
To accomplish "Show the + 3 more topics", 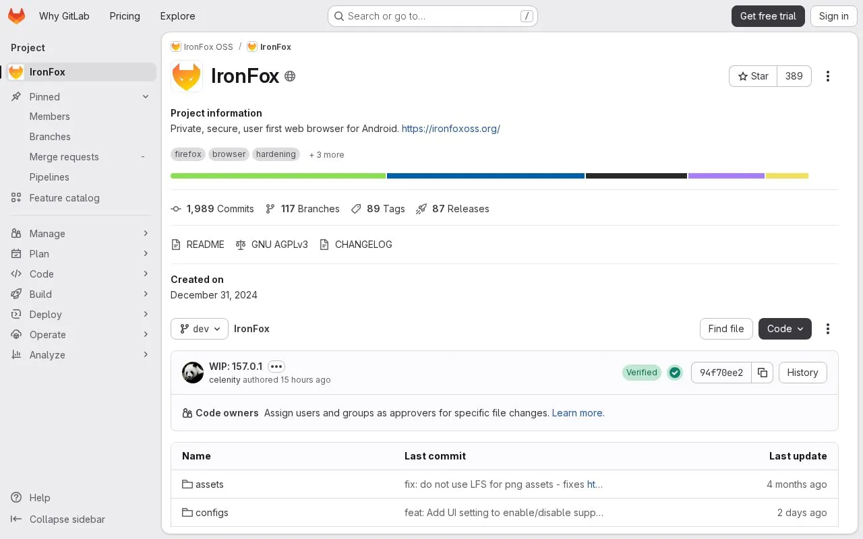I will pos(326,155).
